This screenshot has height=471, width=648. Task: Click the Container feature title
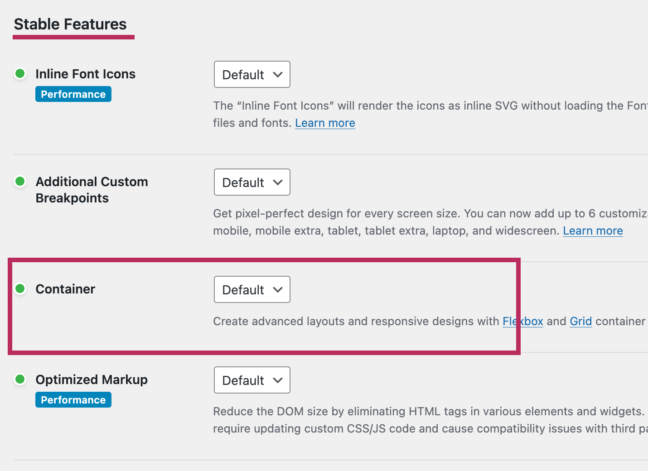click(x=66, y=289)
